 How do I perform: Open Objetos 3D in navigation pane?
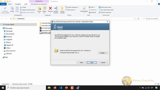point(8,45)
